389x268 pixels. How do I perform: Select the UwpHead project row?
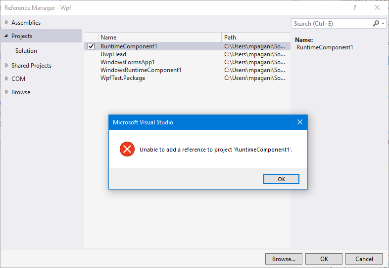(x=187, y=54)
